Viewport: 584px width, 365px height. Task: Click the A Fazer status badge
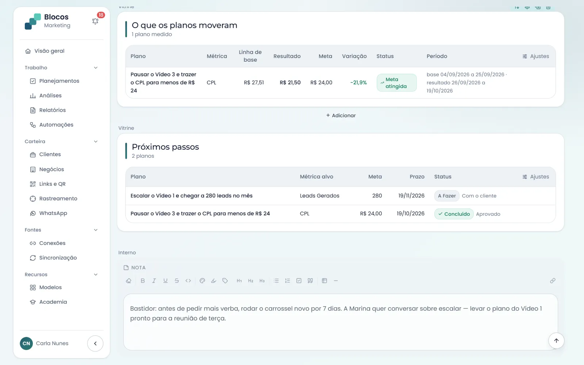(x=447, y=196)
